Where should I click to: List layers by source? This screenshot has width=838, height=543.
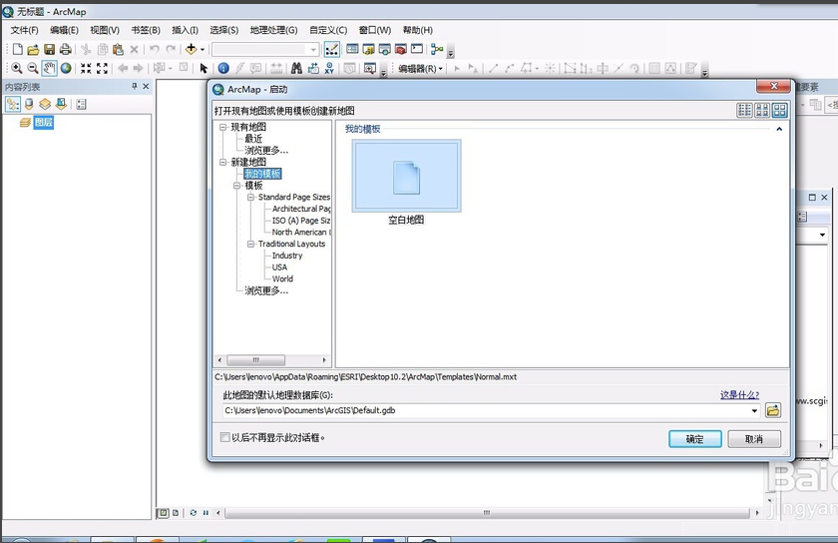pos(29,104)
